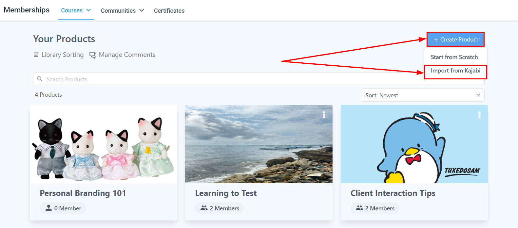This screenshot has height=228, width=518.
Task: Choose Import from Kajabi menu option
Action: pos(455,71)
